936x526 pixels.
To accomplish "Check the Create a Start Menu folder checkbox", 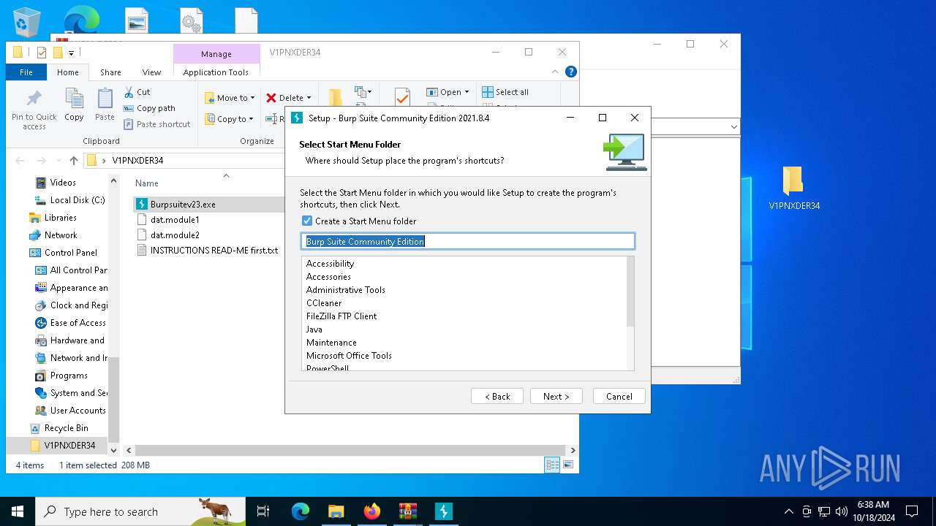I will tap(307, 221).
